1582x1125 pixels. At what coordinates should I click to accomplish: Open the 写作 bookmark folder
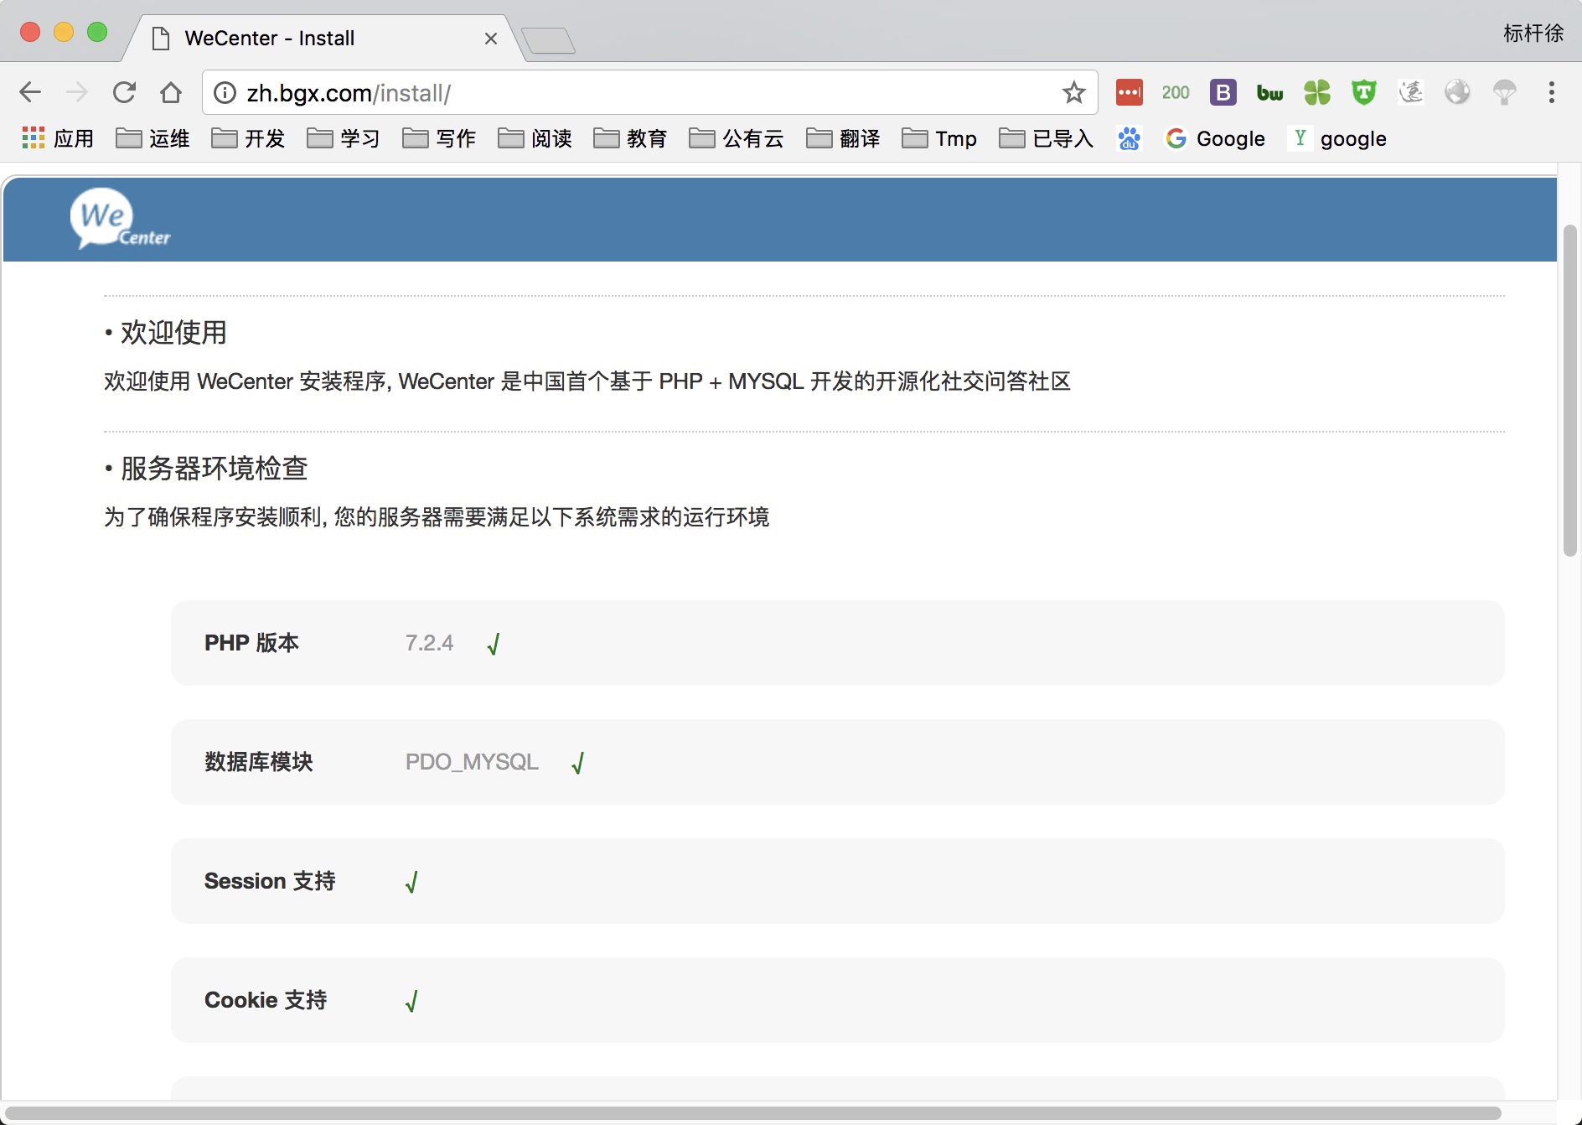(439, 138)
